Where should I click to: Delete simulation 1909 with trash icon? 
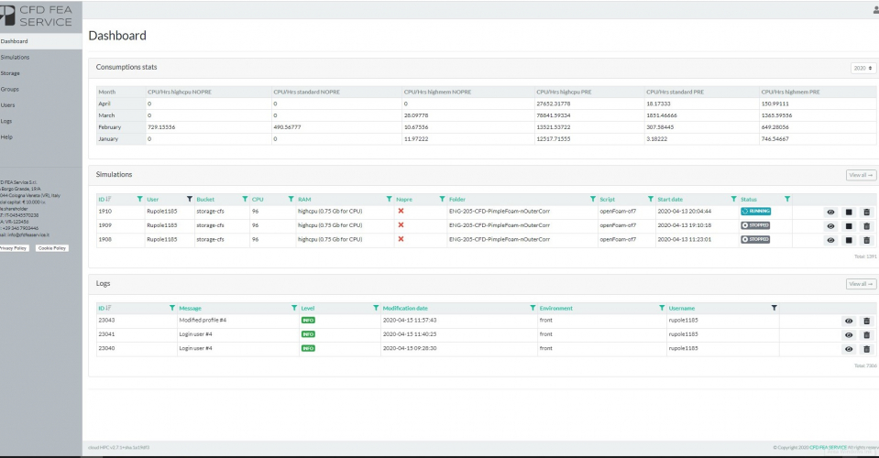[867, 226]
